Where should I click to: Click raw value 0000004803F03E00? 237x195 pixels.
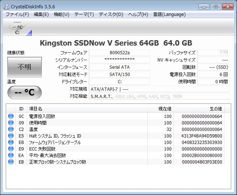(202, 162)
